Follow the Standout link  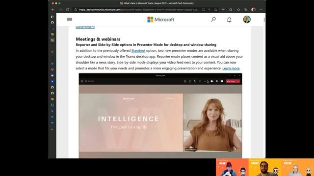pyautogui.click(x=138, y=51)
